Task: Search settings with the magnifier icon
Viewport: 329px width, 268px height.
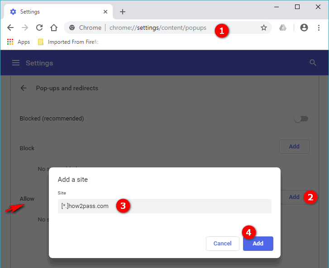Action: (313, 63)
